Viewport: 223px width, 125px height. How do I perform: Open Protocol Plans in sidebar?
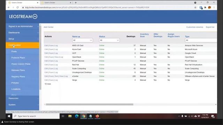click(x=18, y=58)
